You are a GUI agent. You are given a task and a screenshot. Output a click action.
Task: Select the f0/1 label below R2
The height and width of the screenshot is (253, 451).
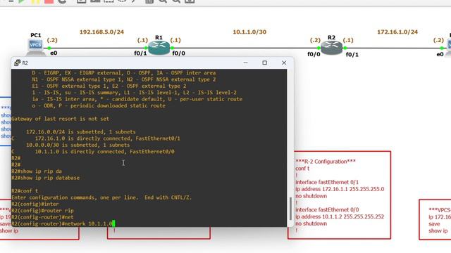pyautogui.click(x=352, y=54)
